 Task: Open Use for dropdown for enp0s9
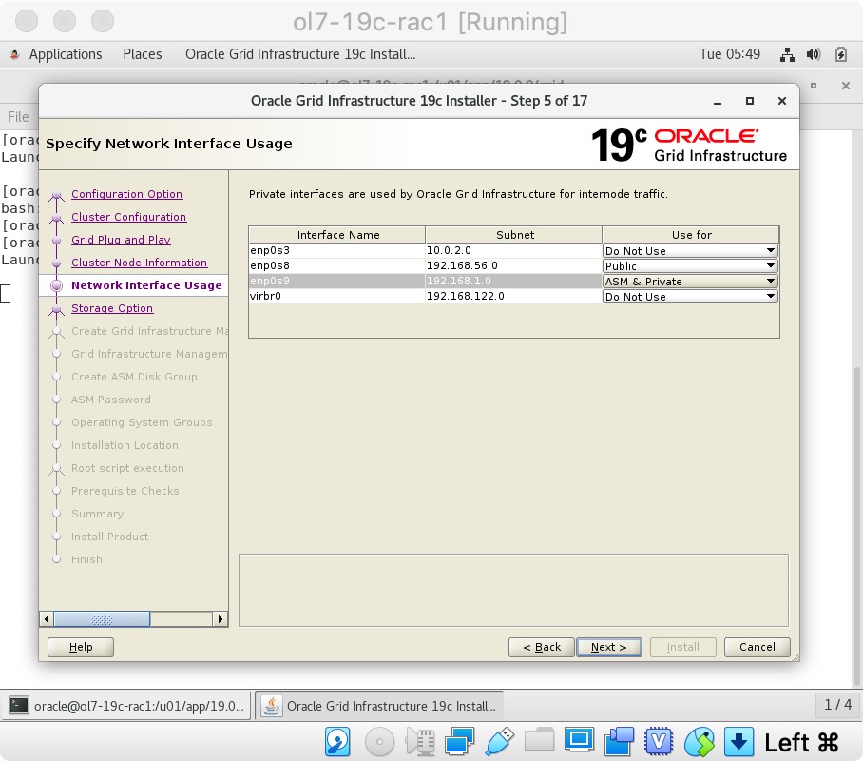[x=690, y=281]
